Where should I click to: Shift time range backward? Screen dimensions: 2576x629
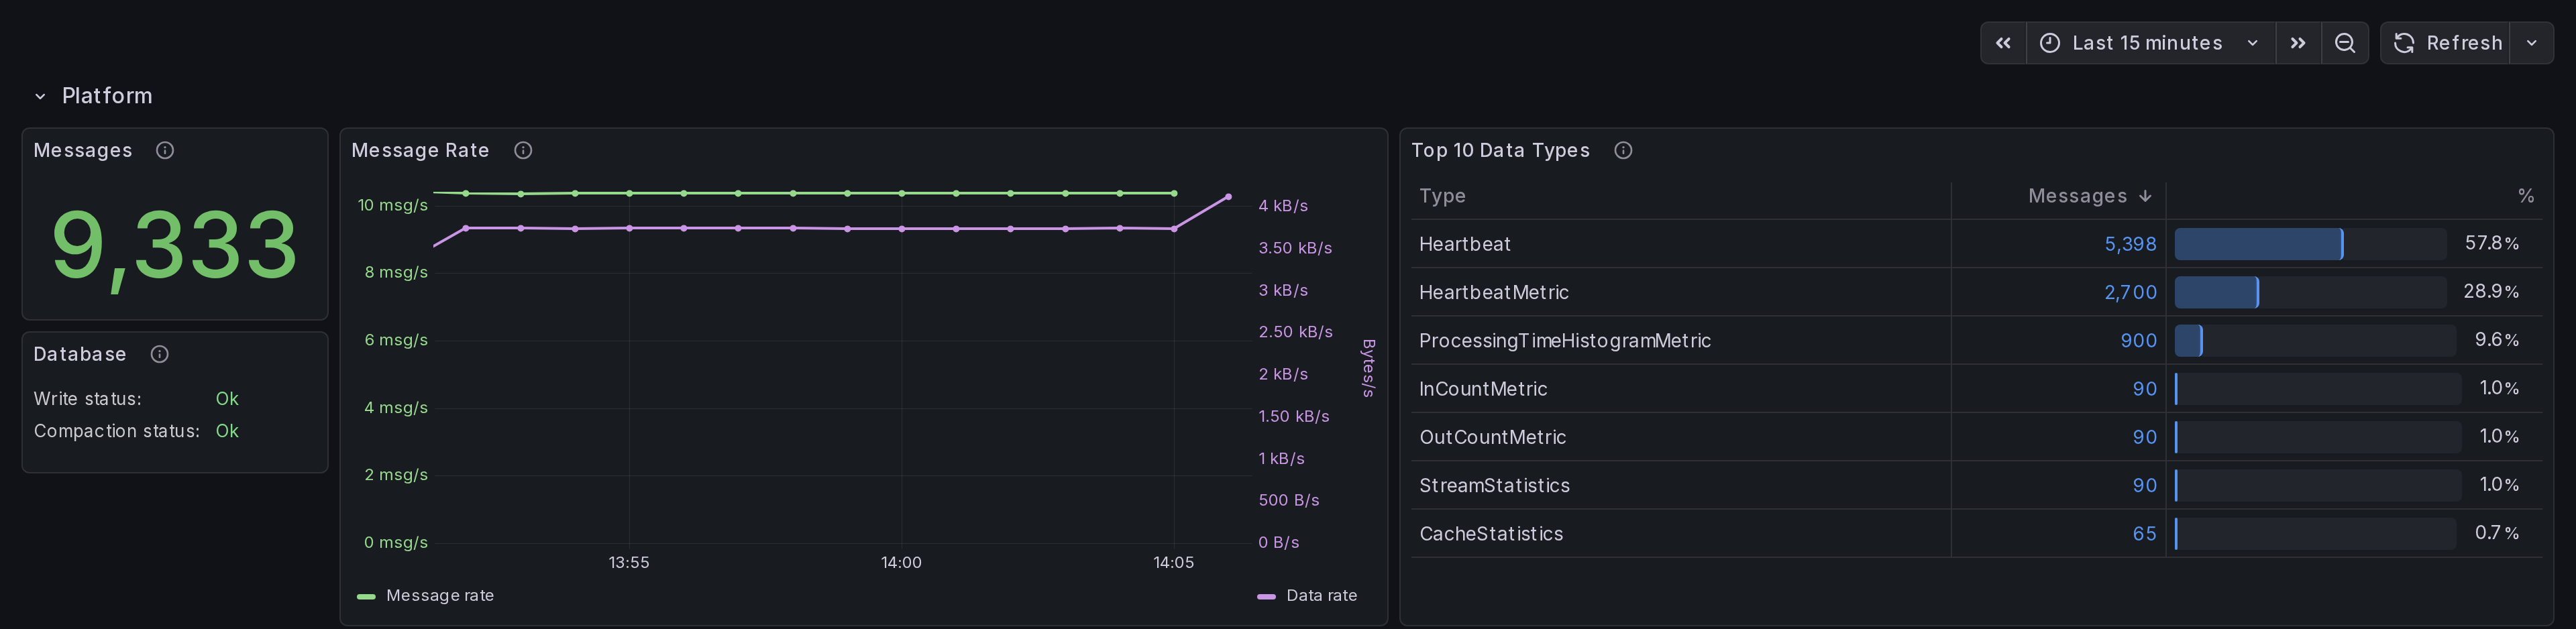pos(2003,43)
